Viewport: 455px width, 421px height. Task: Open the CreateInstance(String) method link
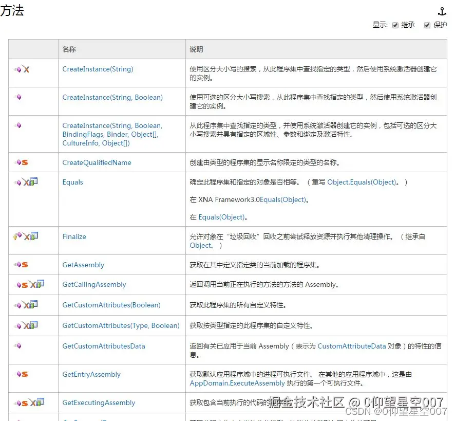[98, 69]
